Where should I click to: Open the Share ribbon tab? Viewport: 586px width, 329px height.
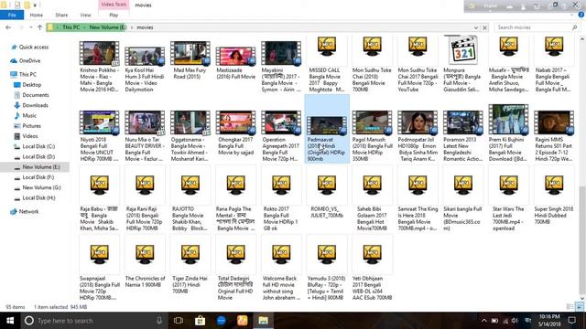pos(61,15)
